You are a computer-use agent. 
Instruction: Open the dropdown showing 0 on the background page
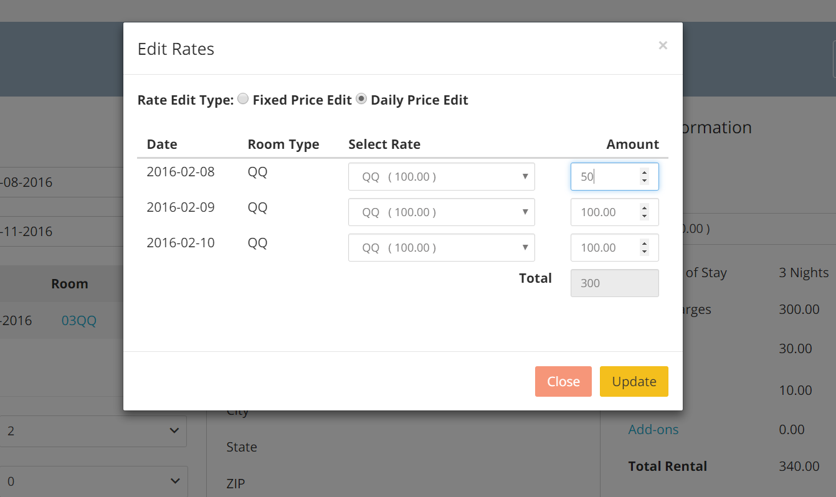(x=93, y=481)
